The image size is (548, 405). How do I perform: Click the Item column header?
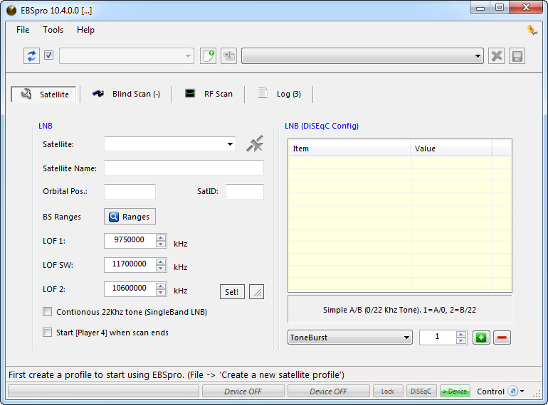pyautogui.click(x=349, y=148)
